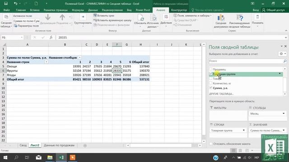The width and height of the screenshot is (289, 162).
Task: Click the Что вы хотите сделать box
Action: (x=208, y=10)
